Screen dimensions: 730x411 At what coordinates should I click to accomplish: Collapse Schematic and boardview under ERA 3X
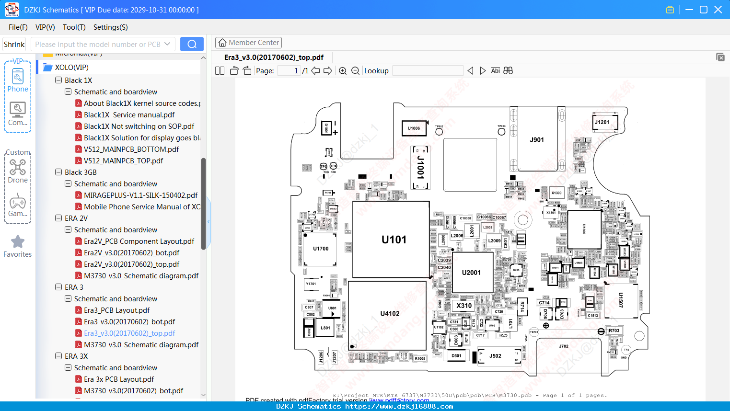(68, 368)
